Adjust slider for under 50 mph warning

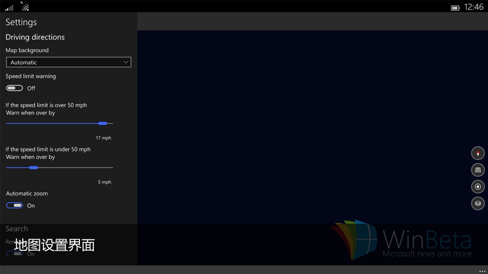point(60,167)
